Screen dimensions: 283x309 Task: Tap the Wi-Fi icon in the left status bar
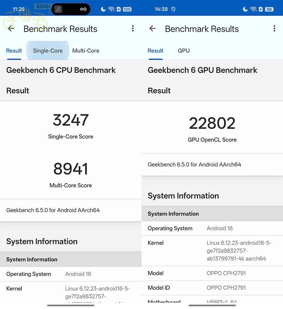tap(111, 9)
